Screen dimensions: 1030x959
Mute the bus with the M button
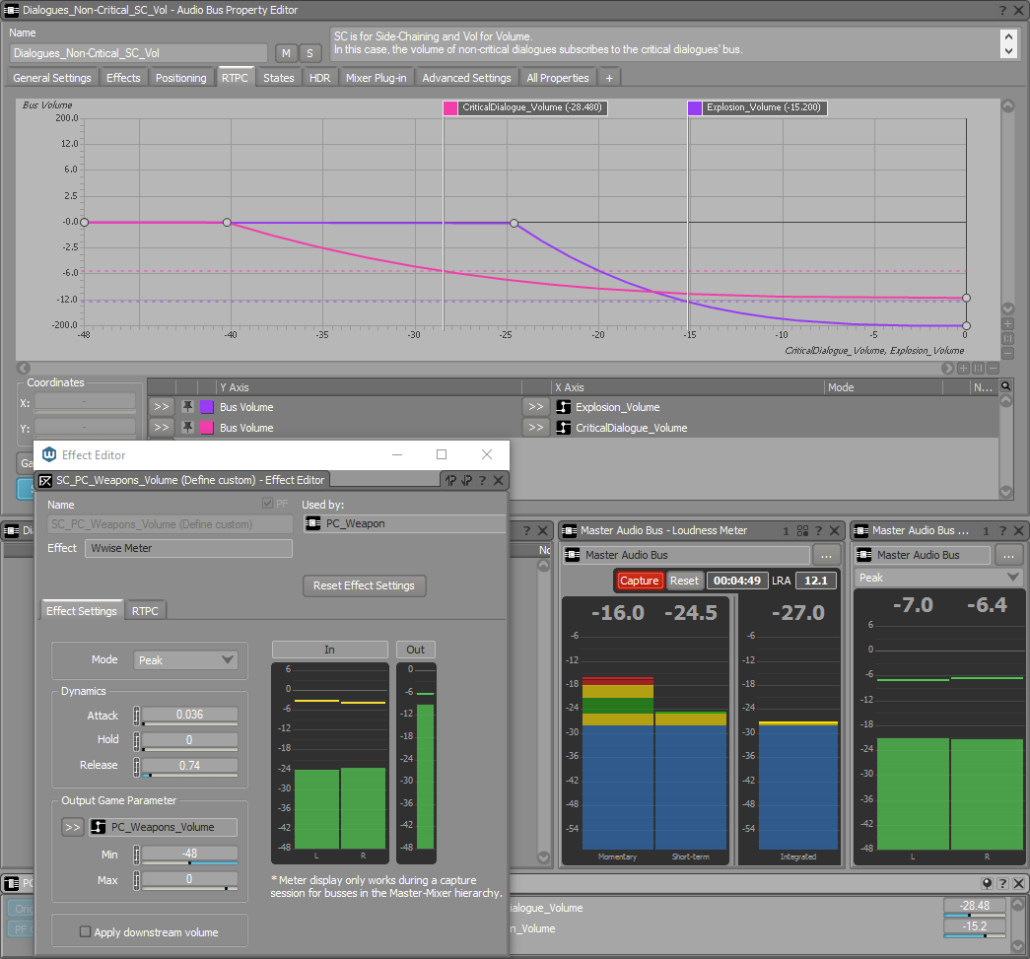tap(286, 53)
